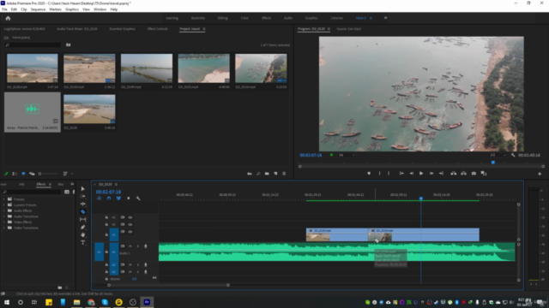The height and width of the screenshot is (308, 549).
Task: Step forward one frame
Action: (431, 173)
